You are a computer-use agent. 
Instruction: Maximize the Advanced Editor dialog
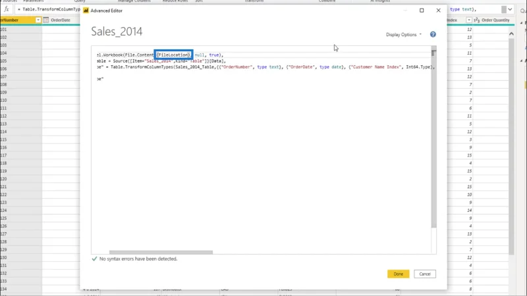(422, 11)
